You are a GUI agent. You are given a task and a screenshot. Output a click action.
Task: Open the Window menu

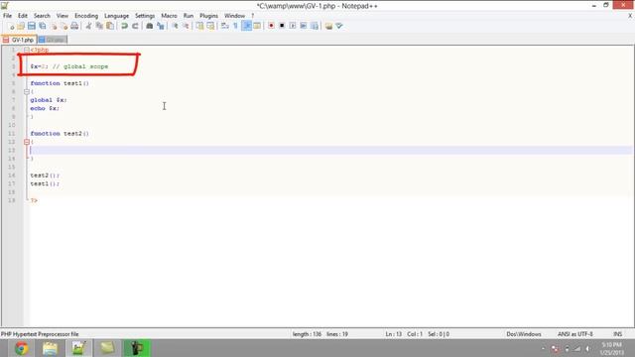234,16
